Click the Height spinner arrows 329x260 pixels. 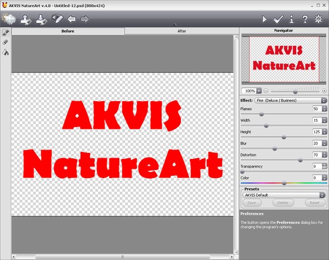[324, 132]
